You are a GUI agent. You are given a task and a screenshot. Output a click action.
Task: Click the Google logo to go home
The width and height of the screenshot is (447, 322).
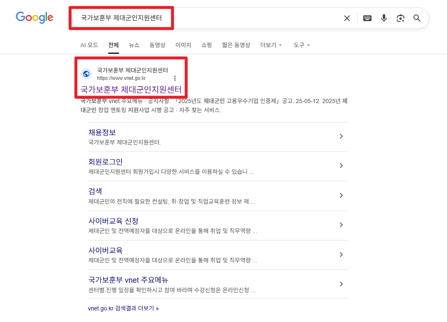34,18
